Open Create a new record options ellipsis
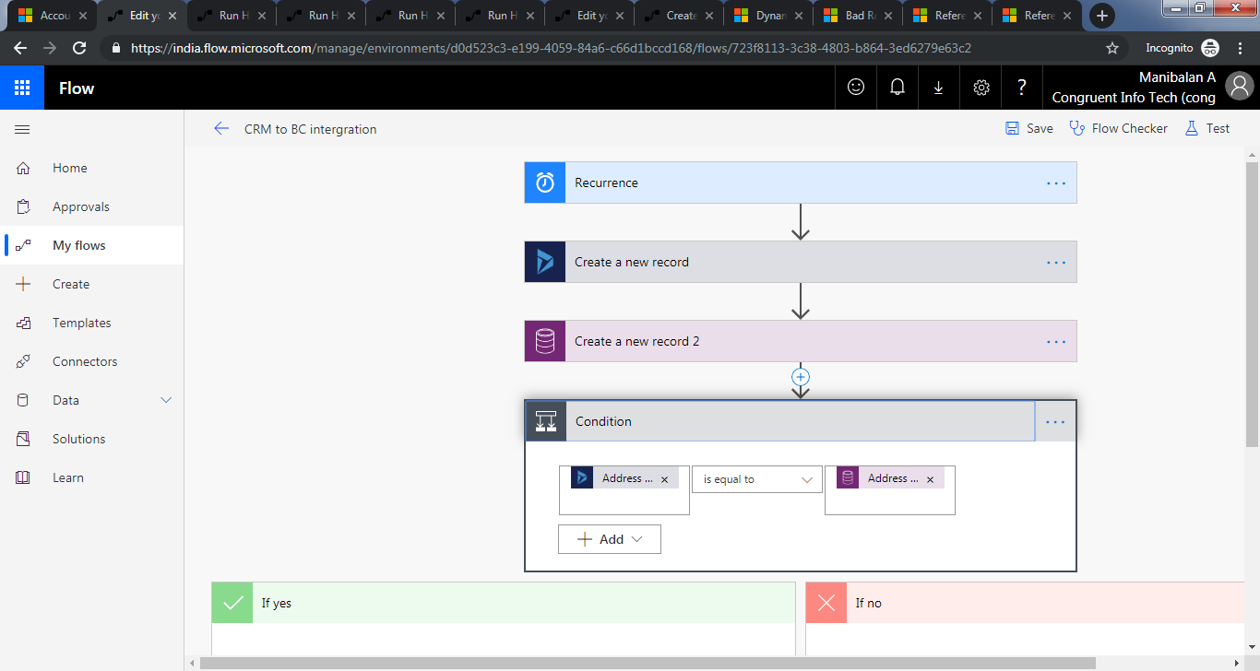This screenshot has height=671, width=1260. (x=1056, y=262)
